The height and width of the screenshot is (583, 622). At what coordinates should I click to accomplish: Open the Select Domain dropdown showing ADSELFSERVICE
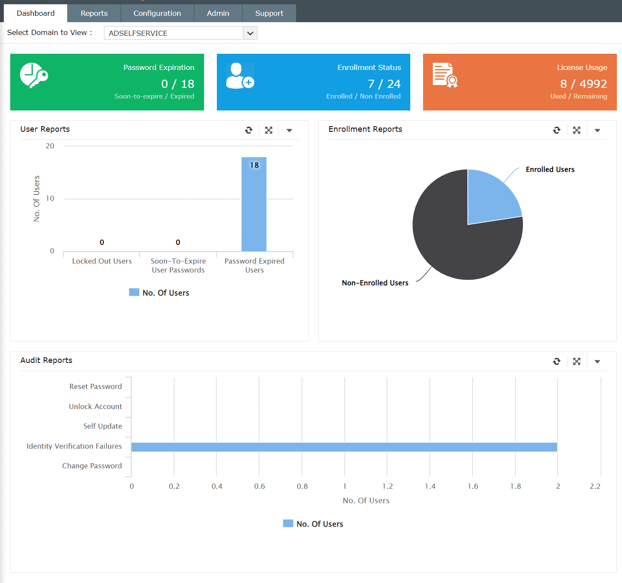pyautogui.click(x=180, y=33)
